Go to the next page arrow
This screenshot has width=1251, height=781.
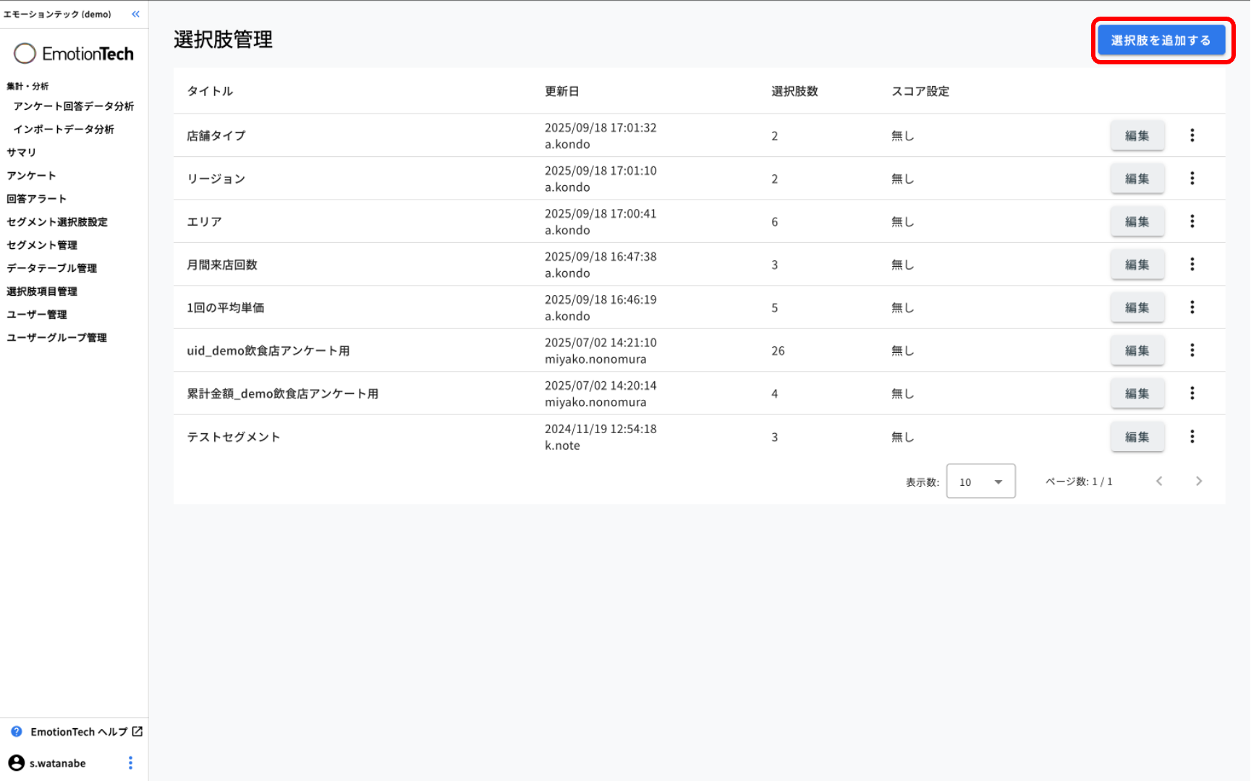[1199, 482]
